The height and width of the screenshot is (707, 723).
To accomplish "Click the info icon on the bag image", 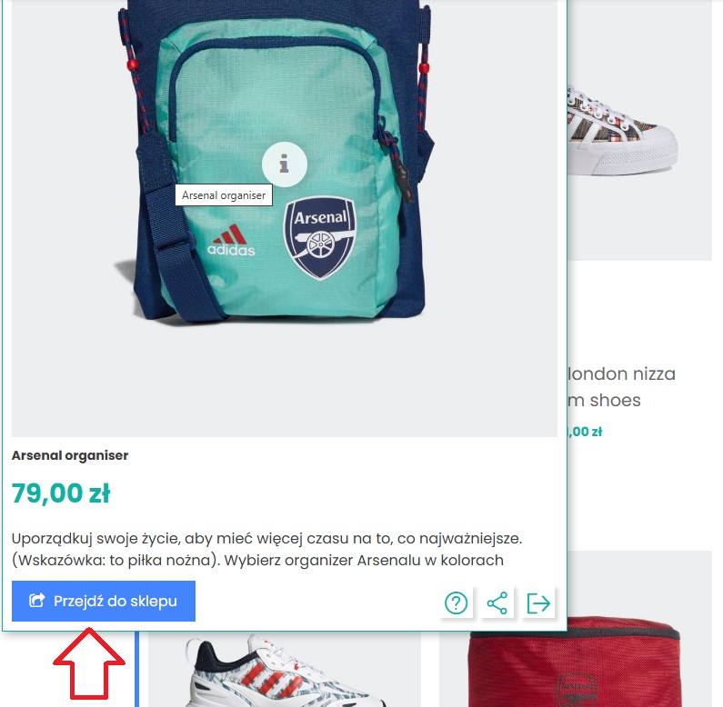I will click(285, 164).
